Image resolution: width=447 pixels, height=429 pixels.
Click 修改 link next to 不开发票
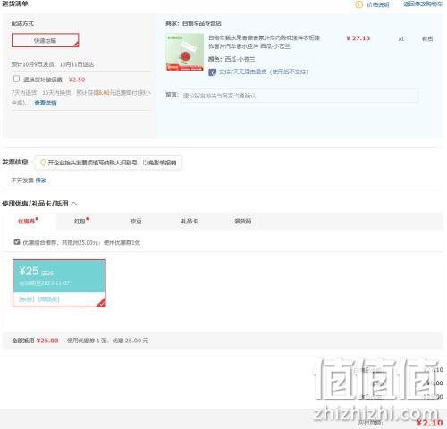tap(41, 181)
